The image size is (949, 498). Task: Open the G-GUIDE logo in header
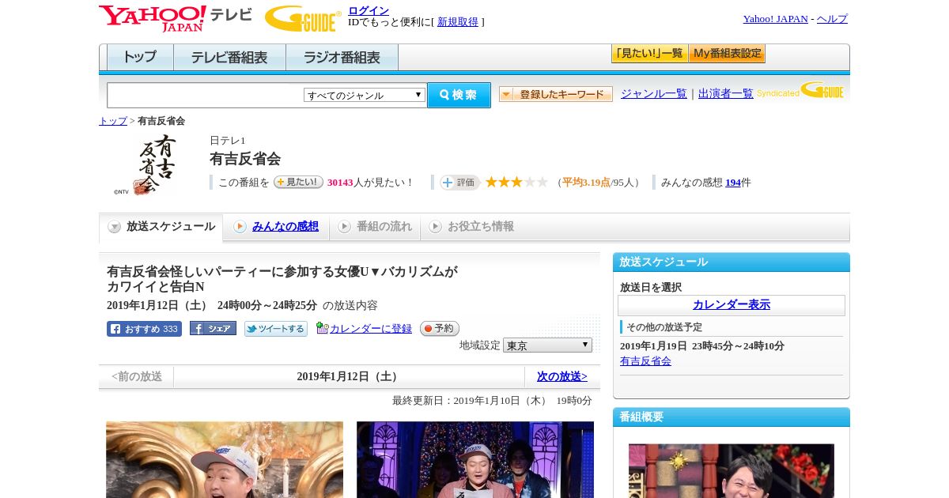coord(303,18)
